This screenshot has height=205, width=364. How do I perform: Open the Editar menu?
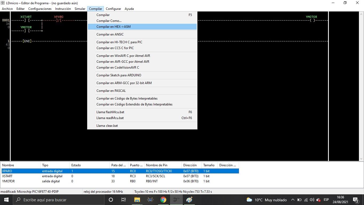pyautogui.click(x=21, y=9)
